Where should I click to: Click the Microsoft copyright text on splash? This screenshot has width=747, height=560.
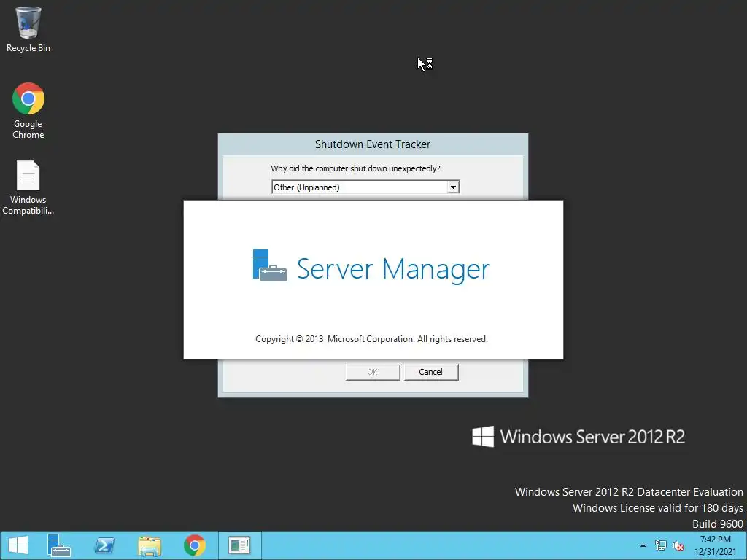pyautogui.click(x=371, y=339)
